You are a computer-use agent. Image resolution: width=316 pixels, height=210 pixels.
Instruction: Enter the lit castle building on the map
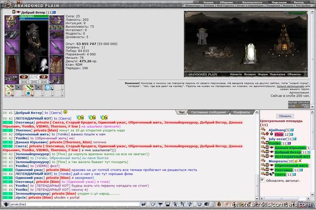click(284, 41)
